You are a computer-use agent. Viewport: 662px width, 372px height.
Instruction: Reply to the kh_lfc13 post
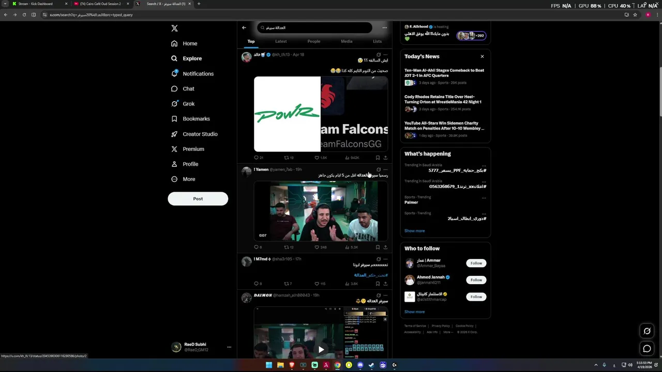coord(259,158)
